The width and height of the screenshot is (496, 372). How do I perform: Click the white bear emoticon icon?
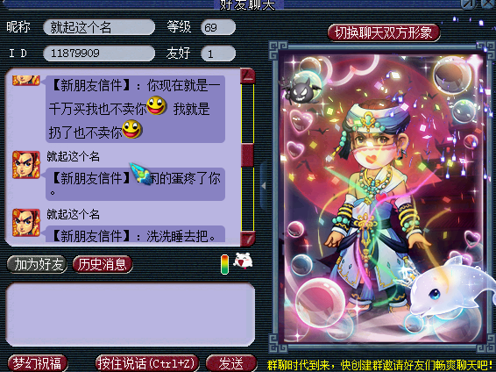click(243, 261)
